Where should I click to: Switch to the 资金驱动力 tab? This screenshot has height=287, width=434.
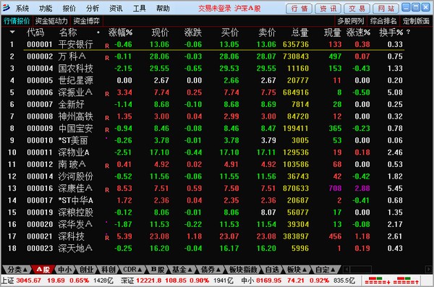click(51, 21)
